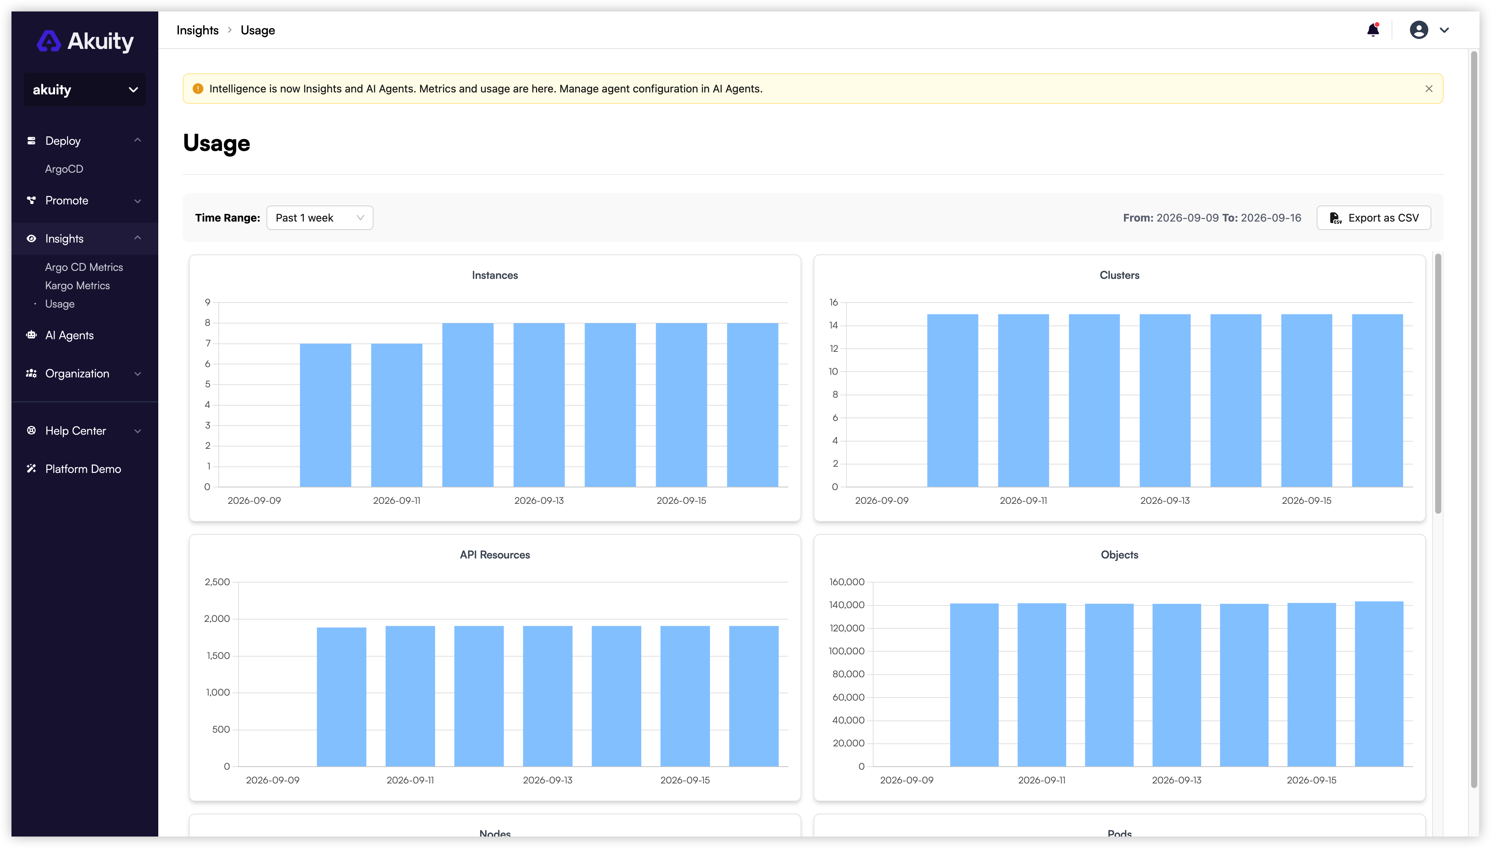Open Platform Demo
1491x848 pixels.
click(83, 469)
